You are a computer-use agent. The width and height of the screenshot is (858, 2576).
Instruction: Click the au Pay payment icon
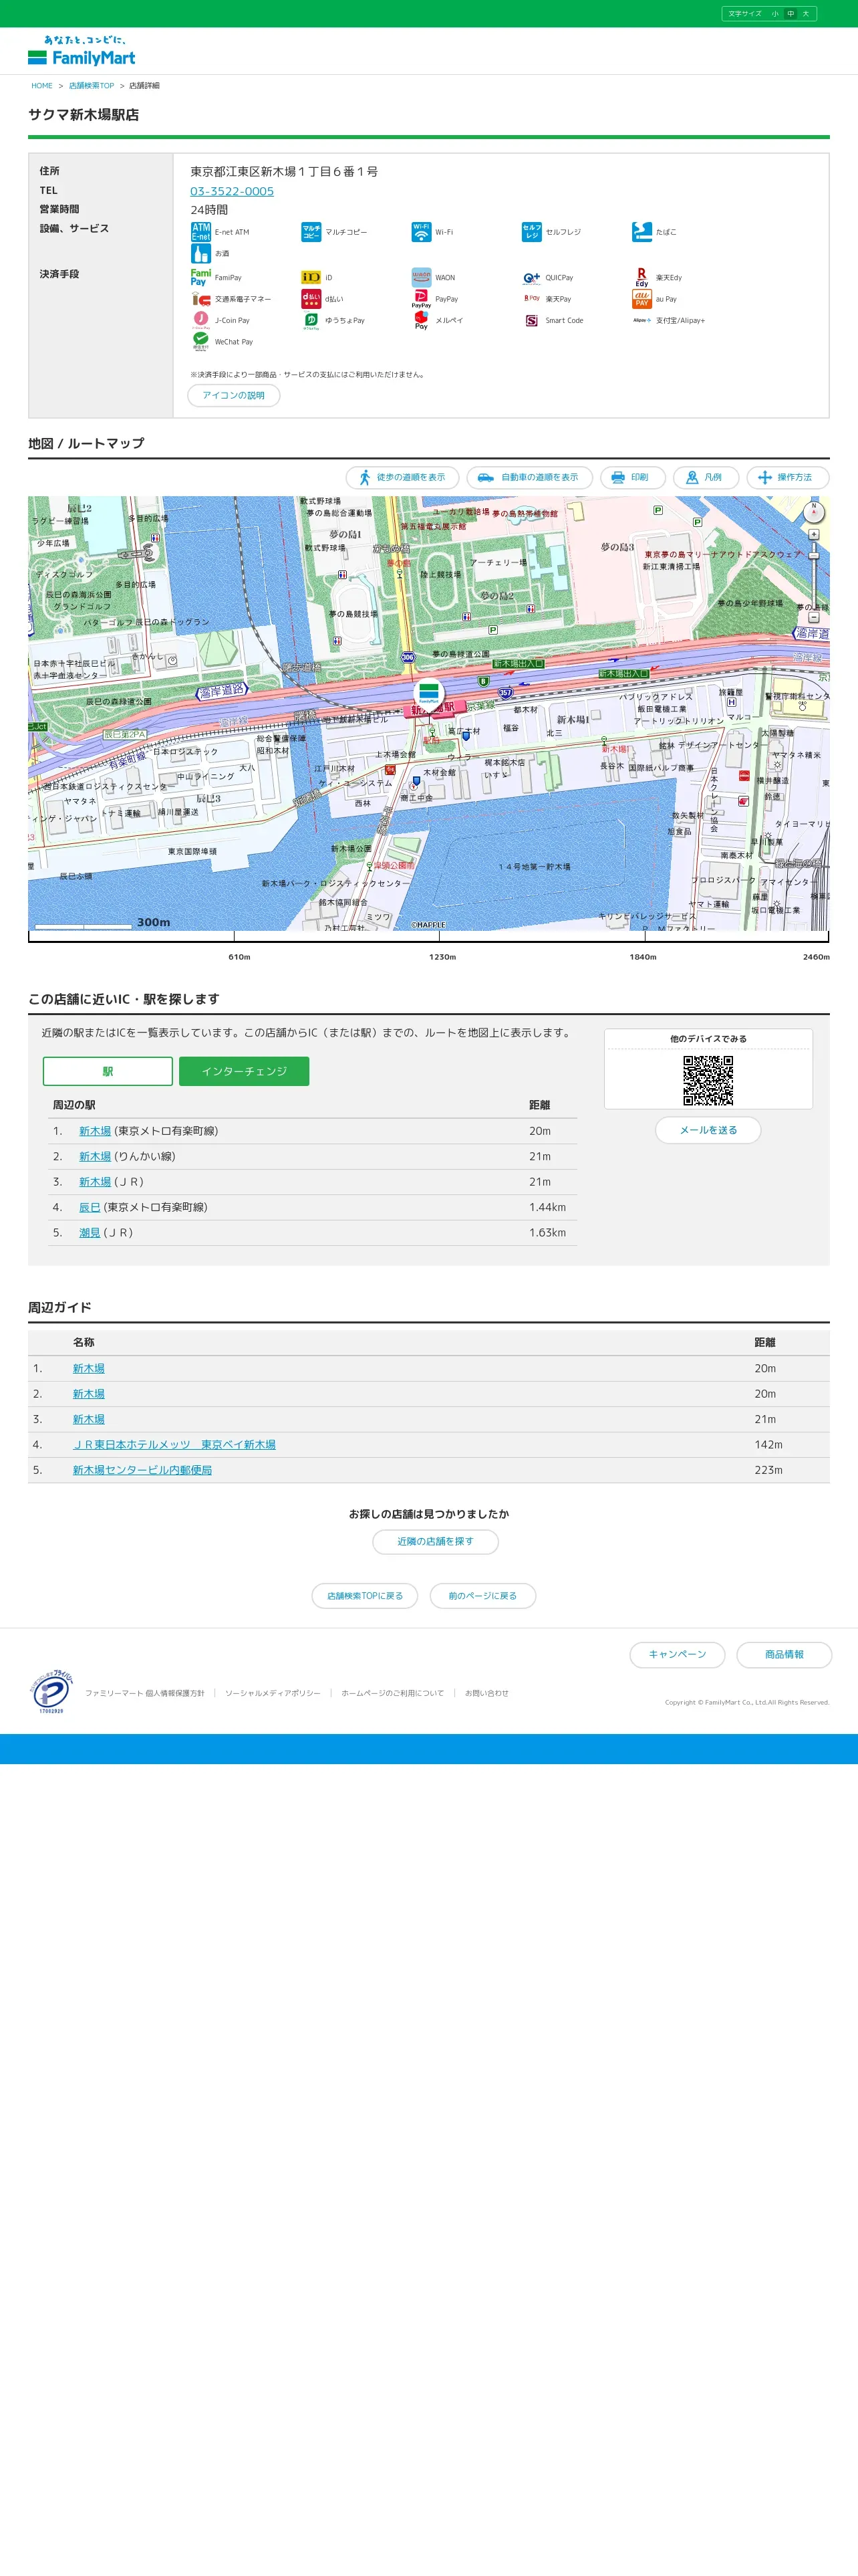pos(641,299)
